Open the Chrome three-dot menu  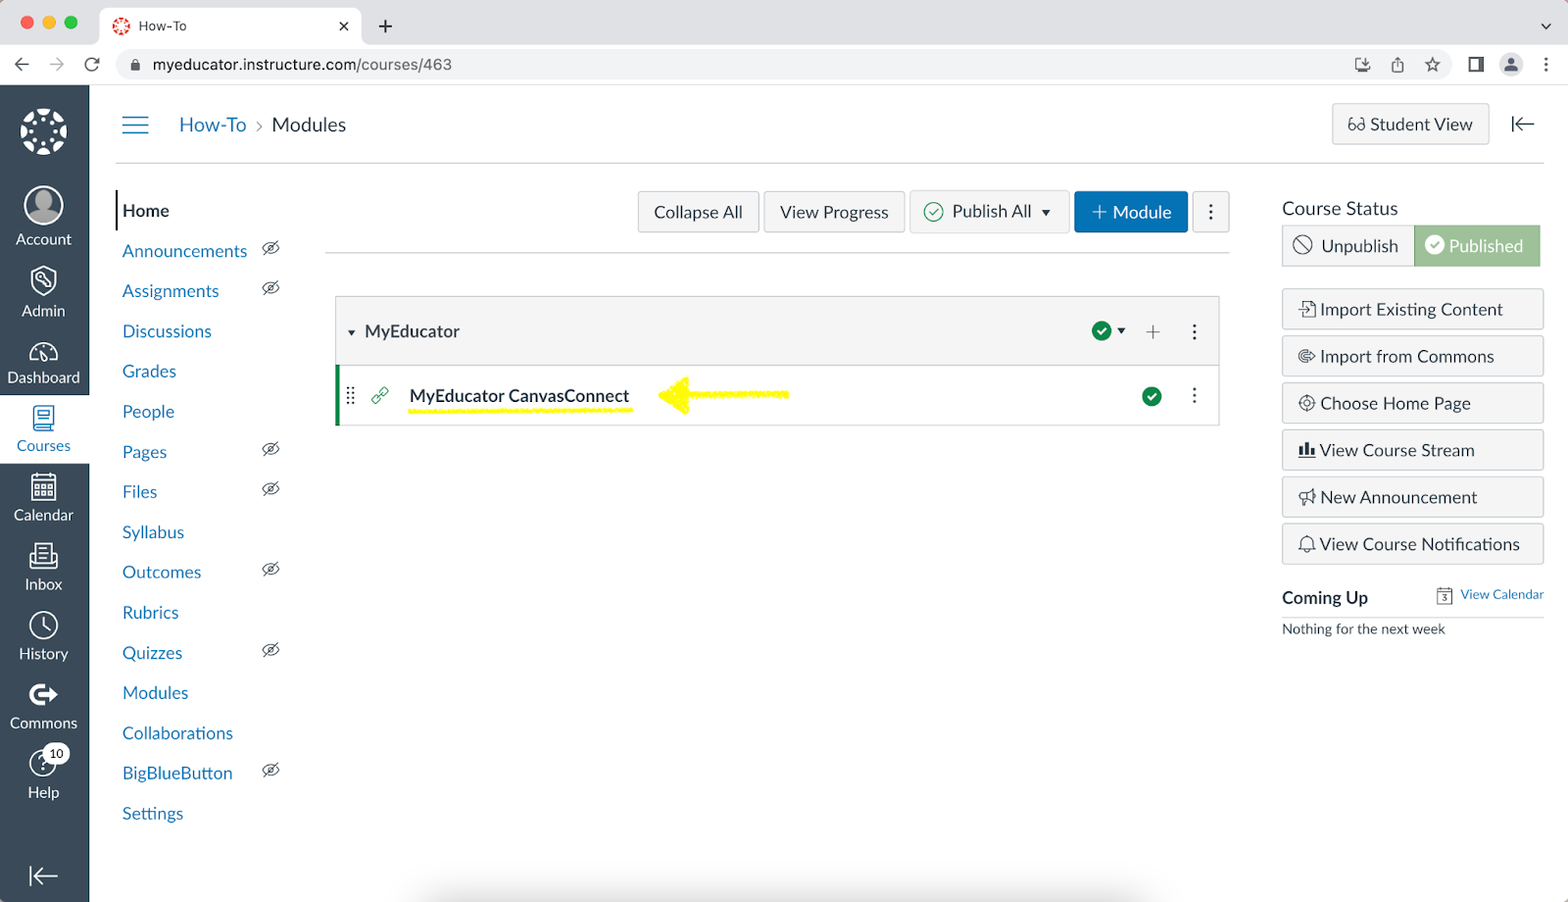click(x=1546, y=65)
